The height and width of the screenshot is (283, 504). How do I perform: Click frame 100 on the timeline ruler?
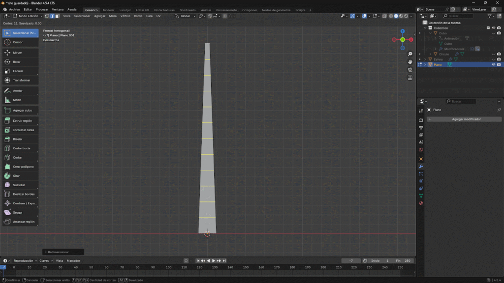pos(168,267)
